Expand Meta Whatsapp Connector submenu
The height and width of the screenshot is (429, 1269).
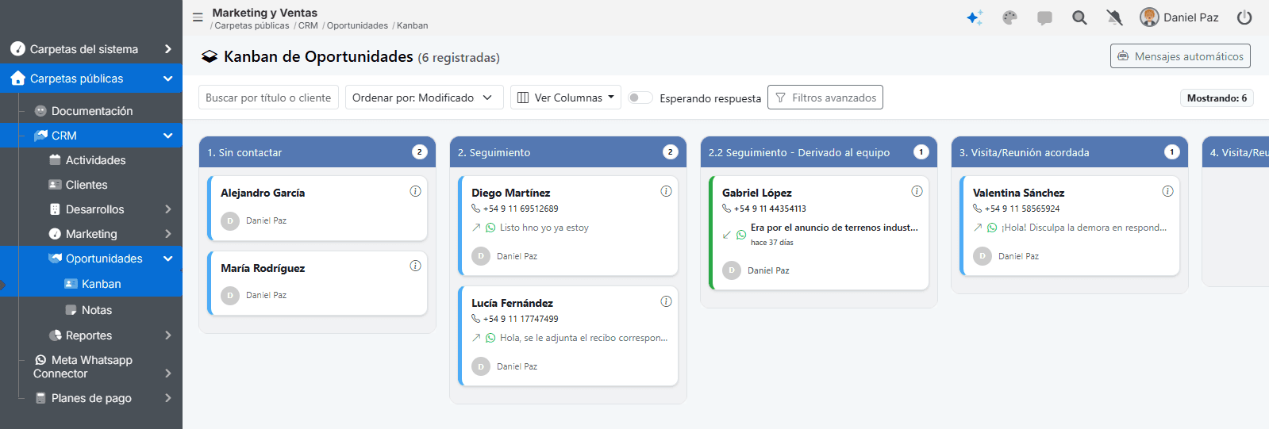click(x=167, y=373)
